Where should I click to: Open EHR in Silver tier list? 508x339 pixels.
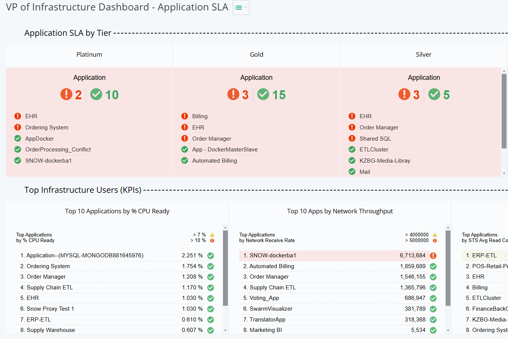pyautogui.click(x=366, y=116)
